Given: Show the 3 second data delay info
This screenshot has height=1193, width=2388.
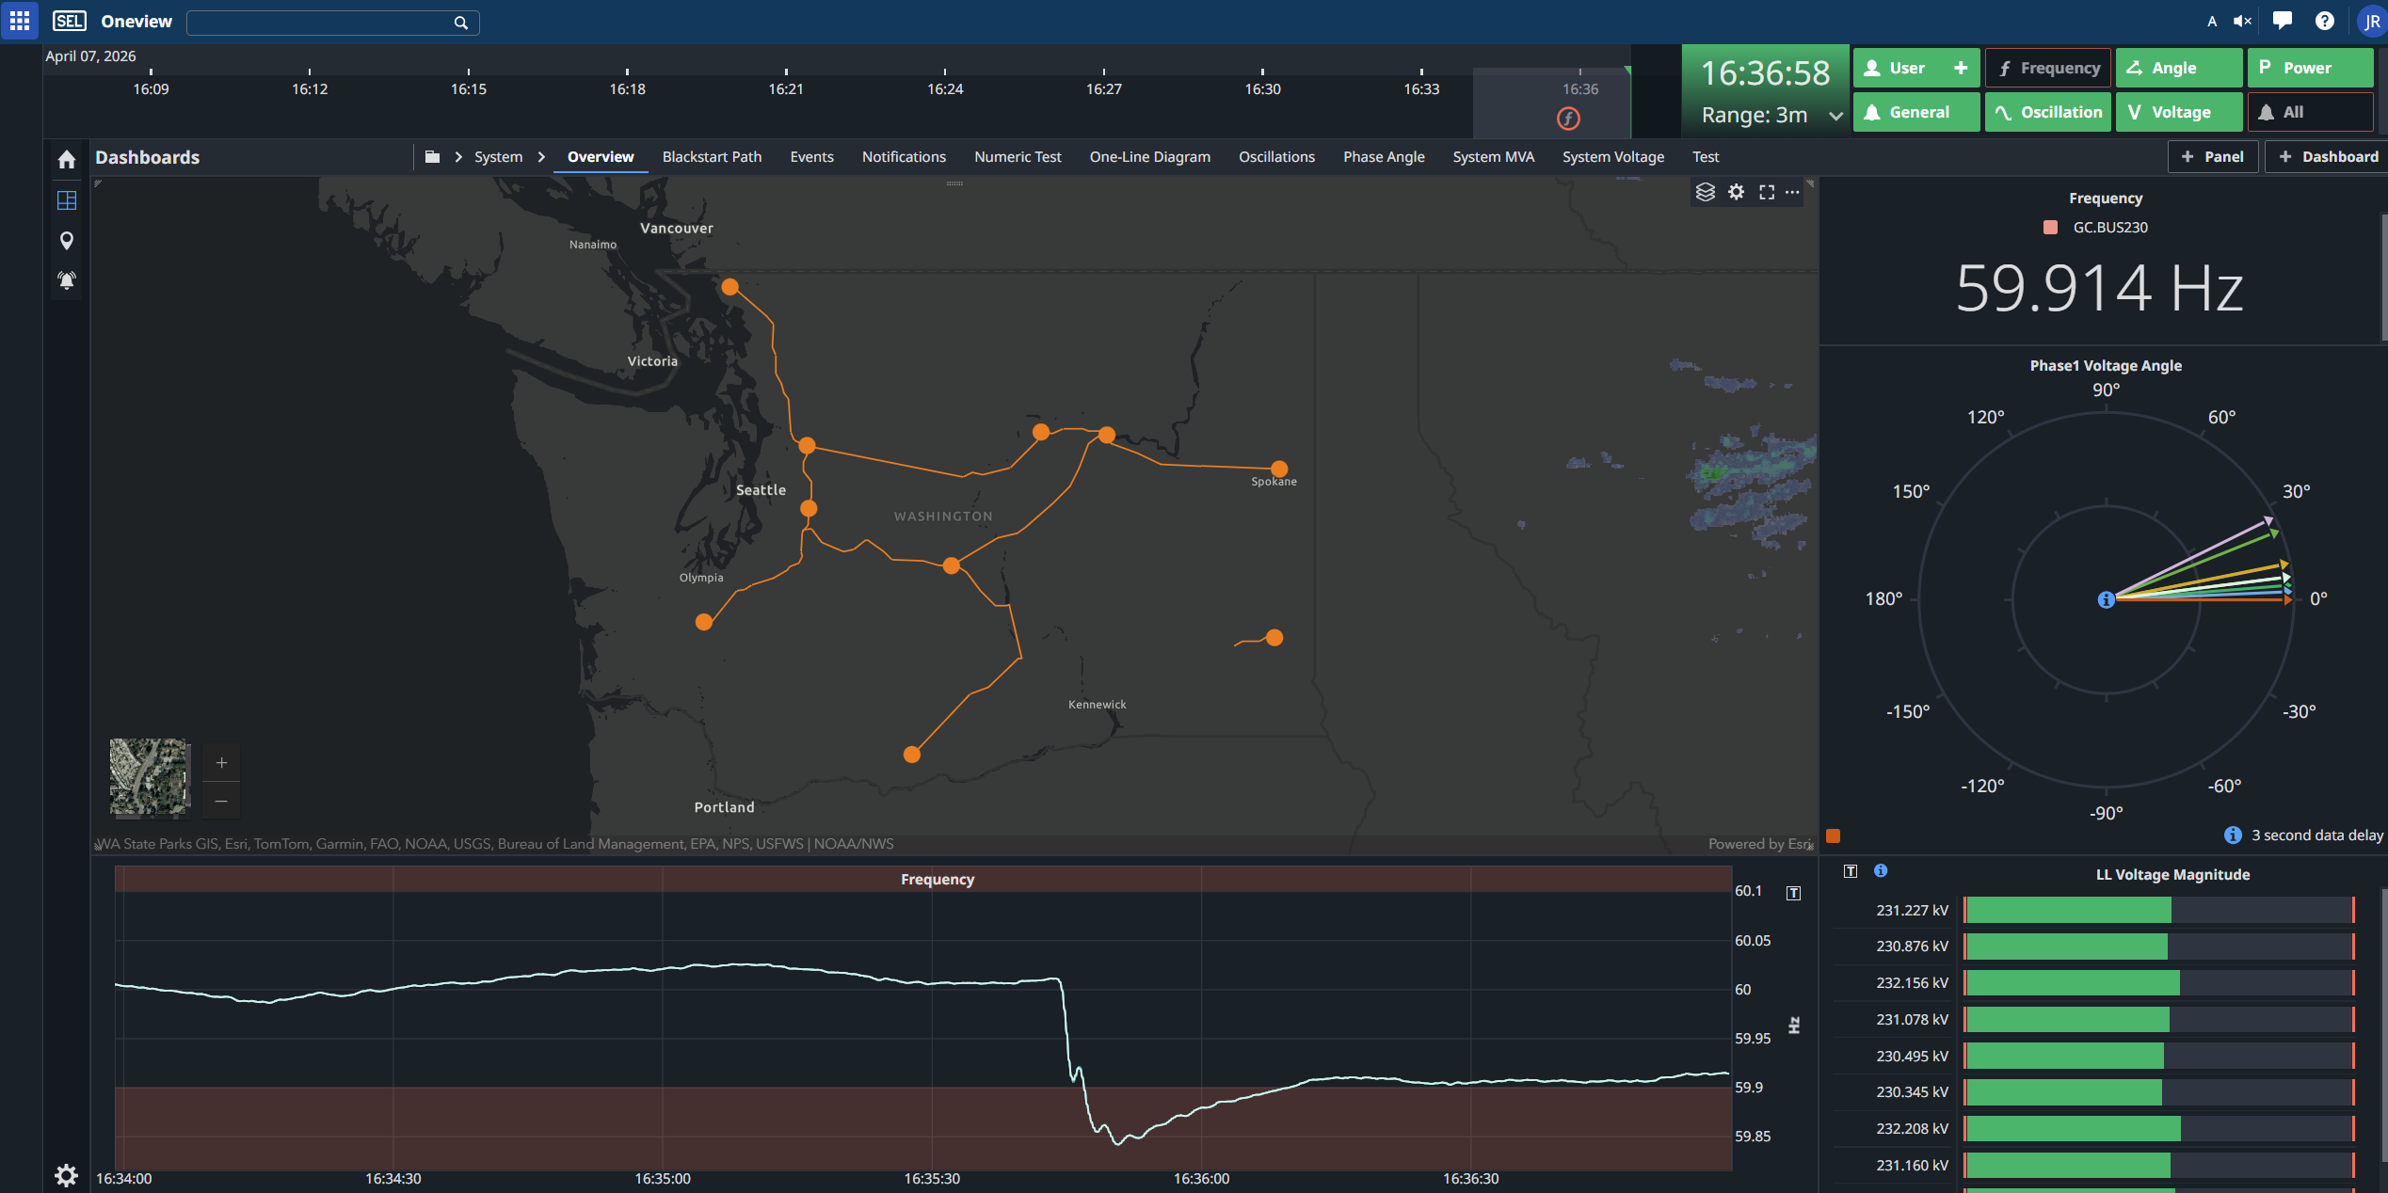Looking at the screenshot, I should coord(2233,835).
